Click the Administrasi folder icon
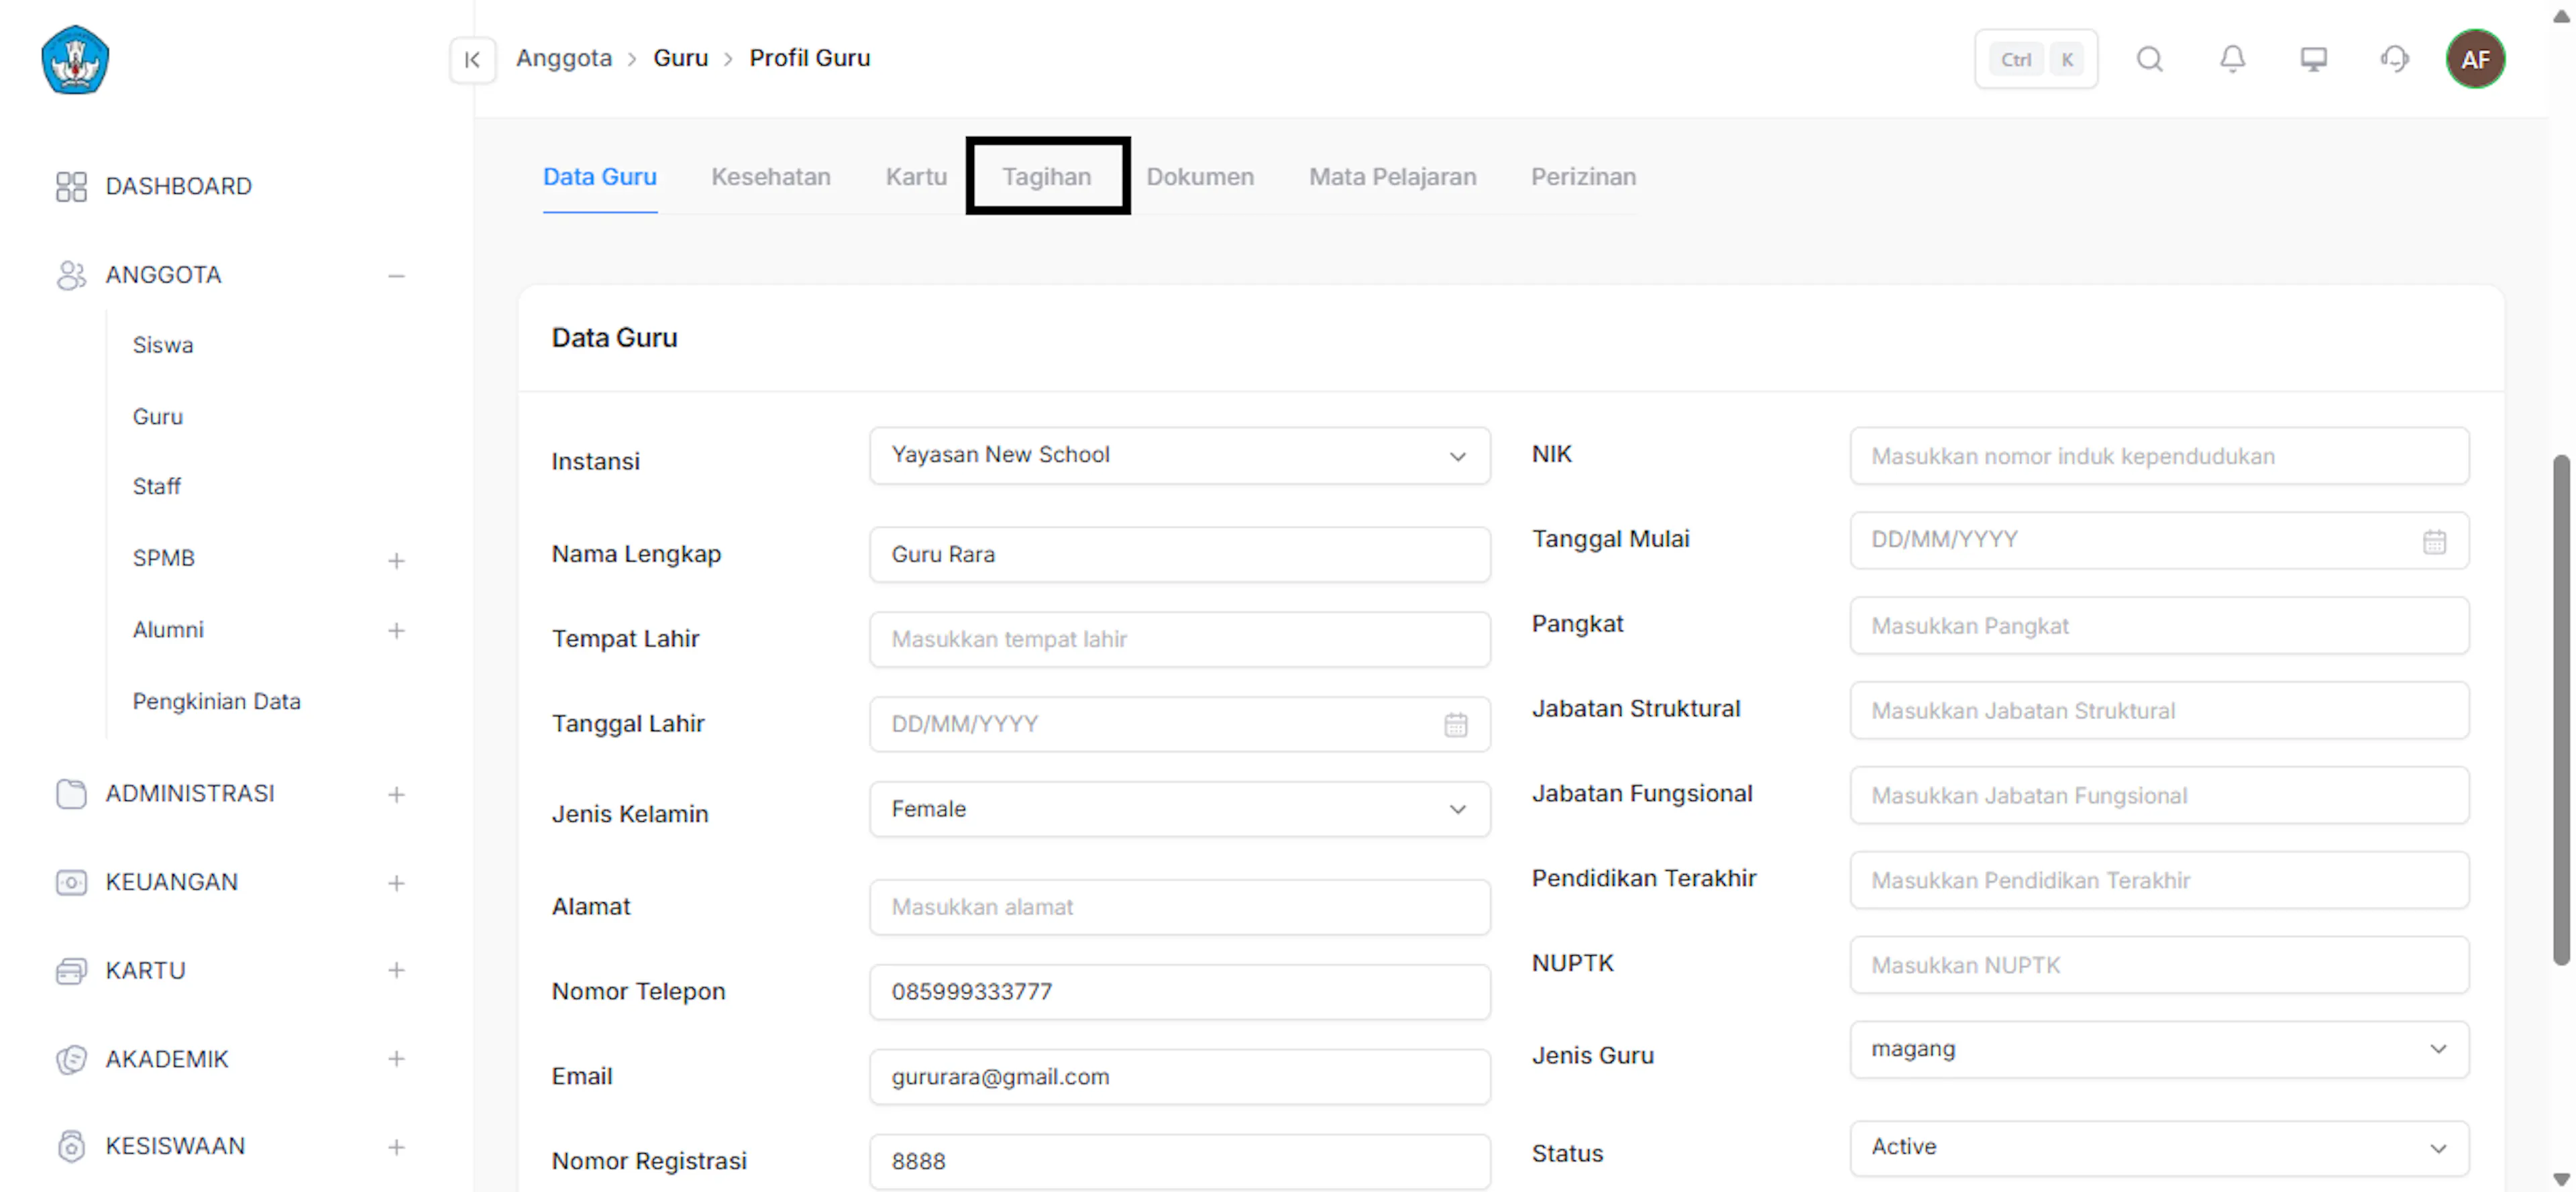This screenshot has width=2576, height=1192. coord(71,793)
